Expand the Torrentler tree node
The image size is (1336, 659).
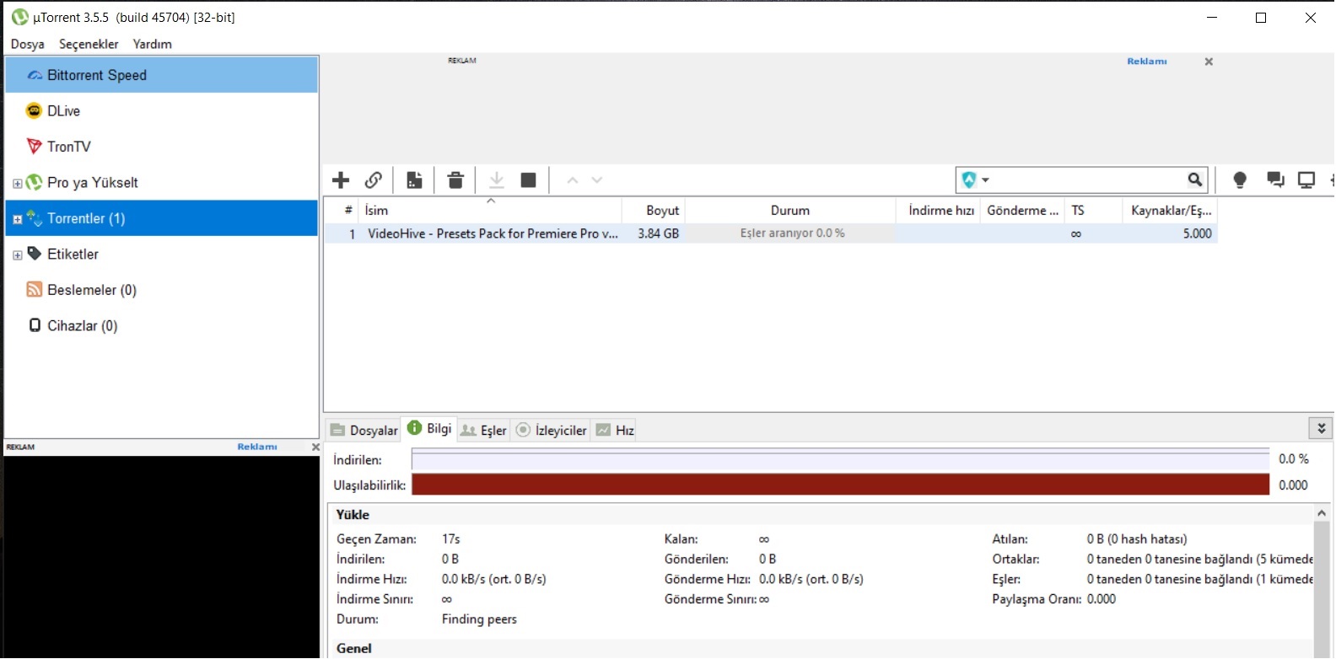coord(17,219)
